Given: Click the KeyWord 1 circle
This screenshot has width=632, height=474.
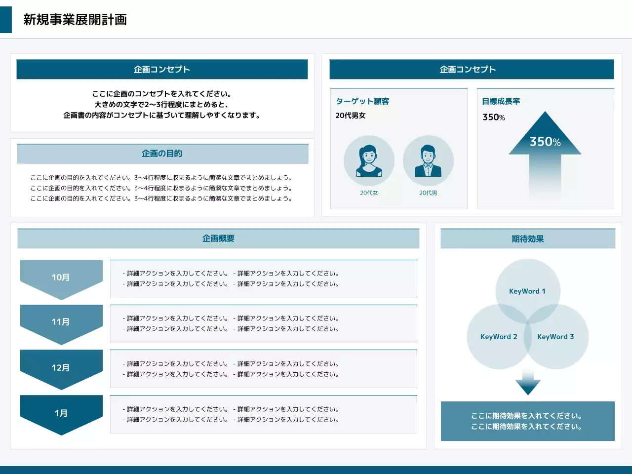Looking at the screenshot, I should tap(527, 291).
